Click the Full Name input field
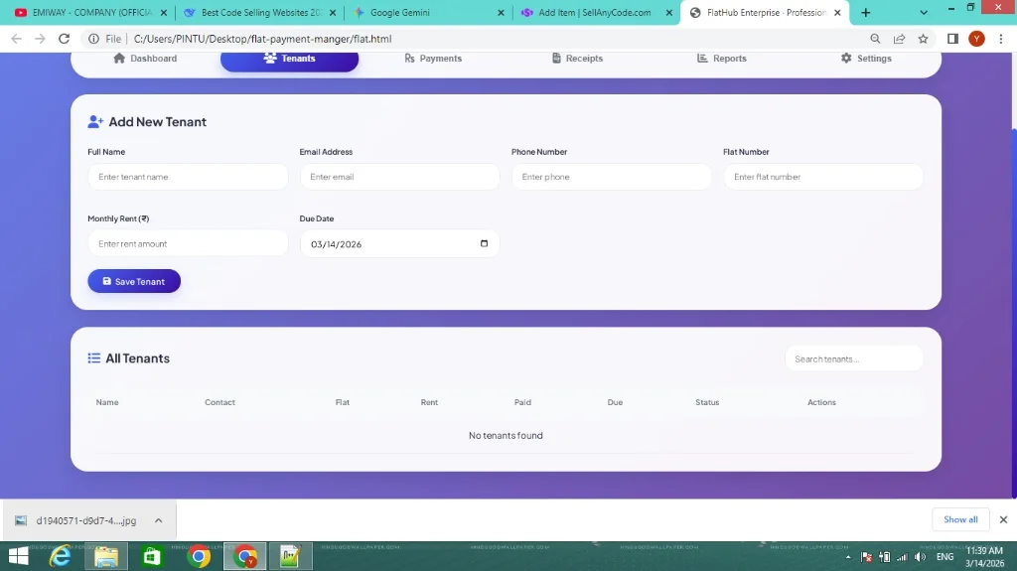1017x571 pixels. [188, 177]
